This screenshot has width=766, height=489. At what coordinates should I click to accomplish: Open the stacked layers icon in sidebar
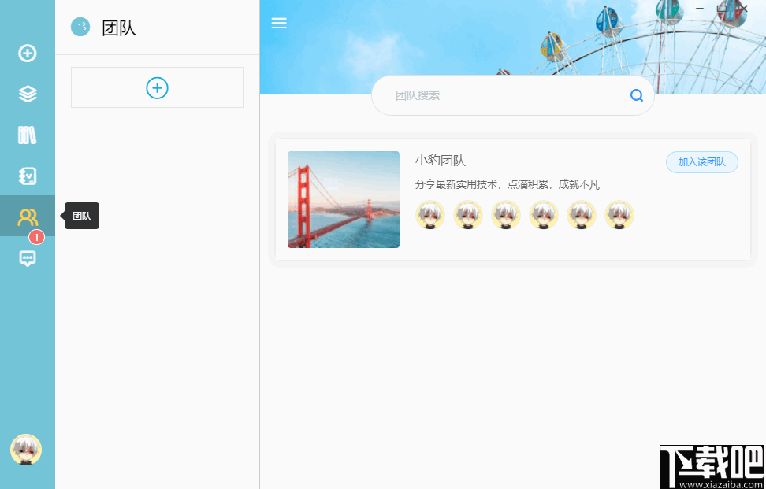(x=28, y=94)
